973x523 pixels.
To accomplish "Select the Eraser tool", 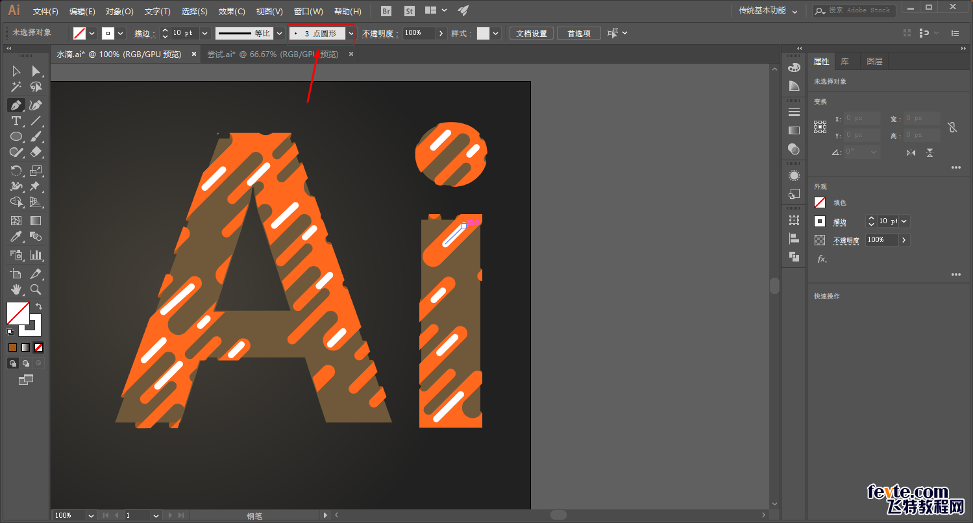I will [x=36, y=152].
